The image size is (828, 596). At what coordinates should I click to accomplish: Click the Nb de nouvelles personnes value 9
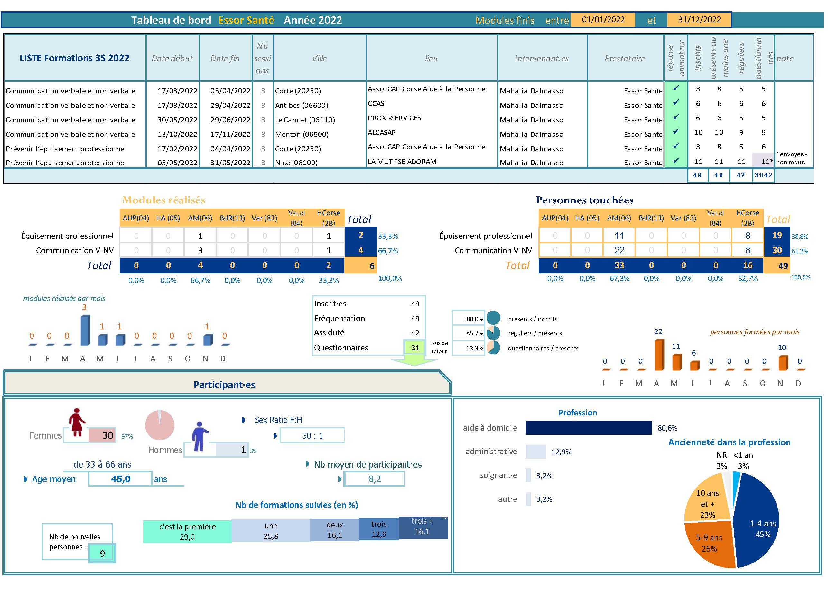(x=102, y=553)
